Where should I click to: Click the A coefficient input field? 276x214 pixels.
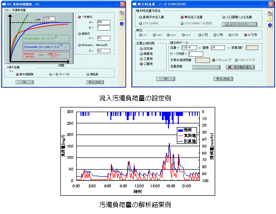pyautogui.click(x=104, y=22)
